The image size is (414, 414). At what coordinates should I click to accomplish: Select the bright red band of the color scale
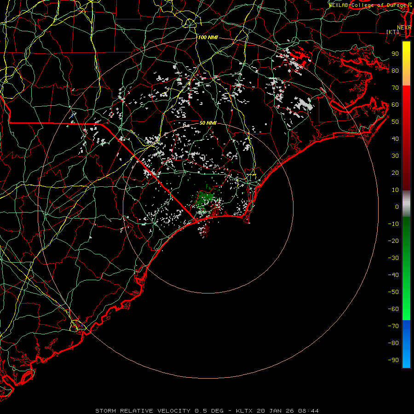(x=406, y=138)
